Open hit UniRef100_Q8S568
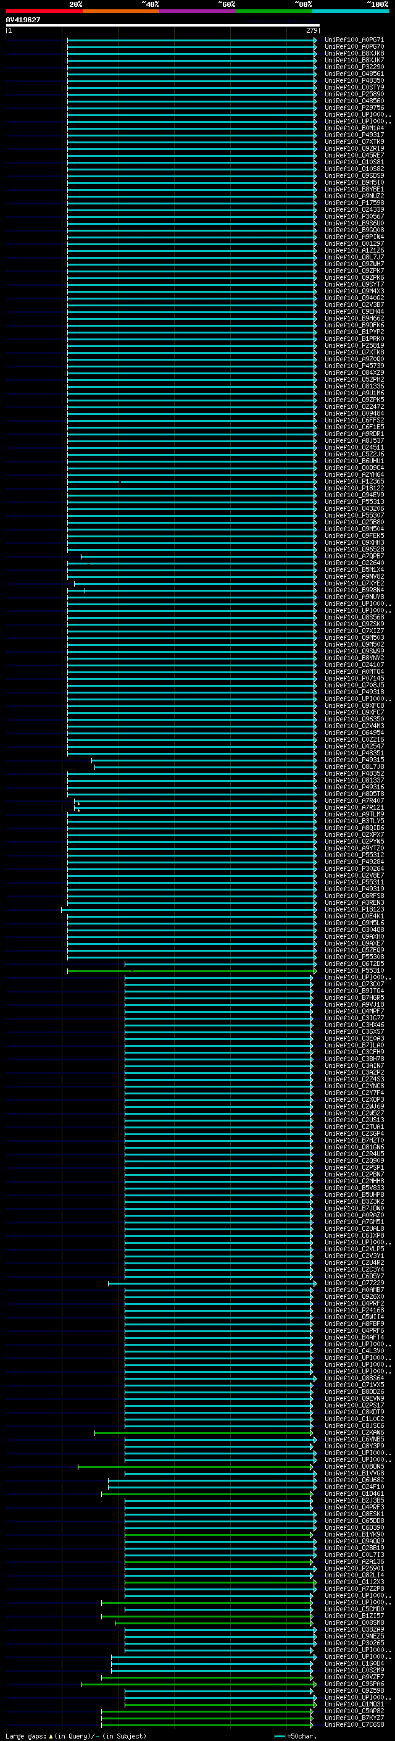This screenshot has width=395, height=1741. pyautogui.click(x=354, y=617)
